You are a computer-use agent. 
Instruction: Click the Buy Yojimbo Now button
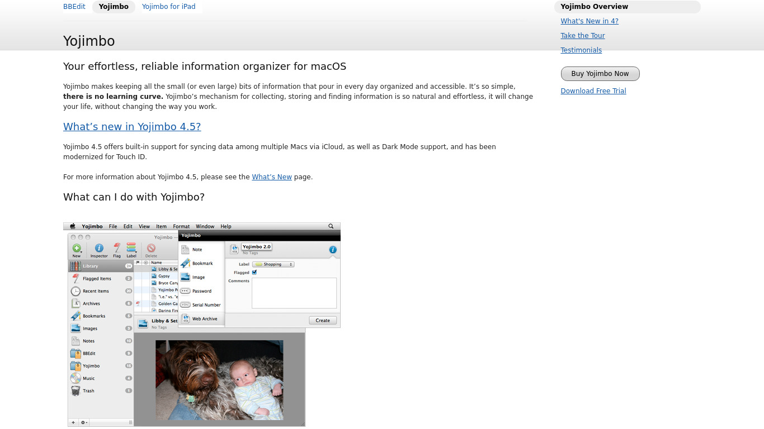600,74
